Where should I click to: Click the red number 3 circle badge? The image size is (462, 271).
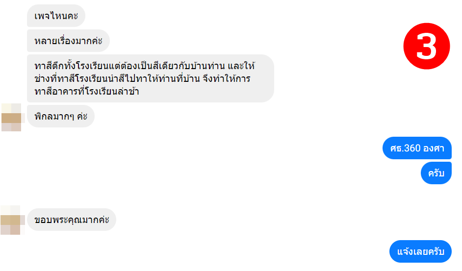427,46
